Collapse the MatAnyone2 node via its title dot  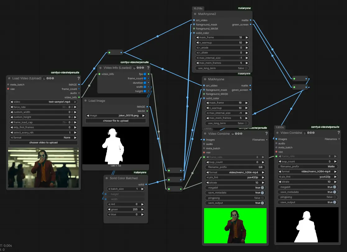195,14
